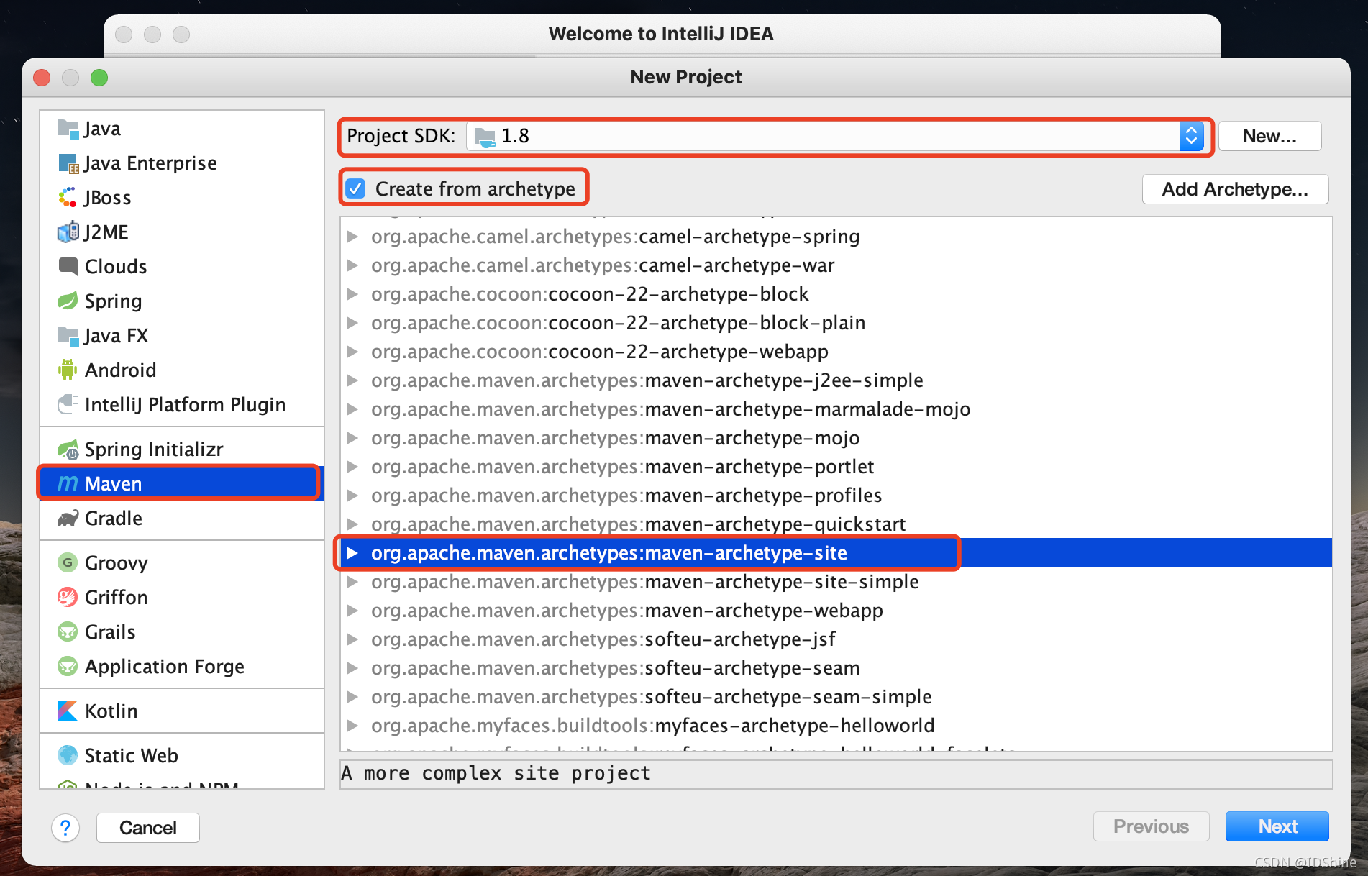Select Spring project type
The image size is (1368, 876).
(182, 301)
